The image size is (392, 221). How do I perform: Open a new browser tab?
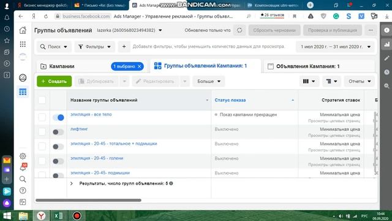tap(310, 5)
